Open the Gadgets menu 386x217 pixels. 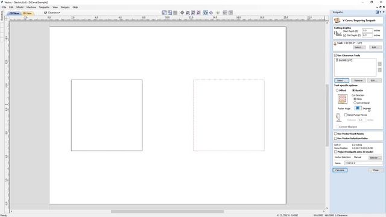pos(65,7)
